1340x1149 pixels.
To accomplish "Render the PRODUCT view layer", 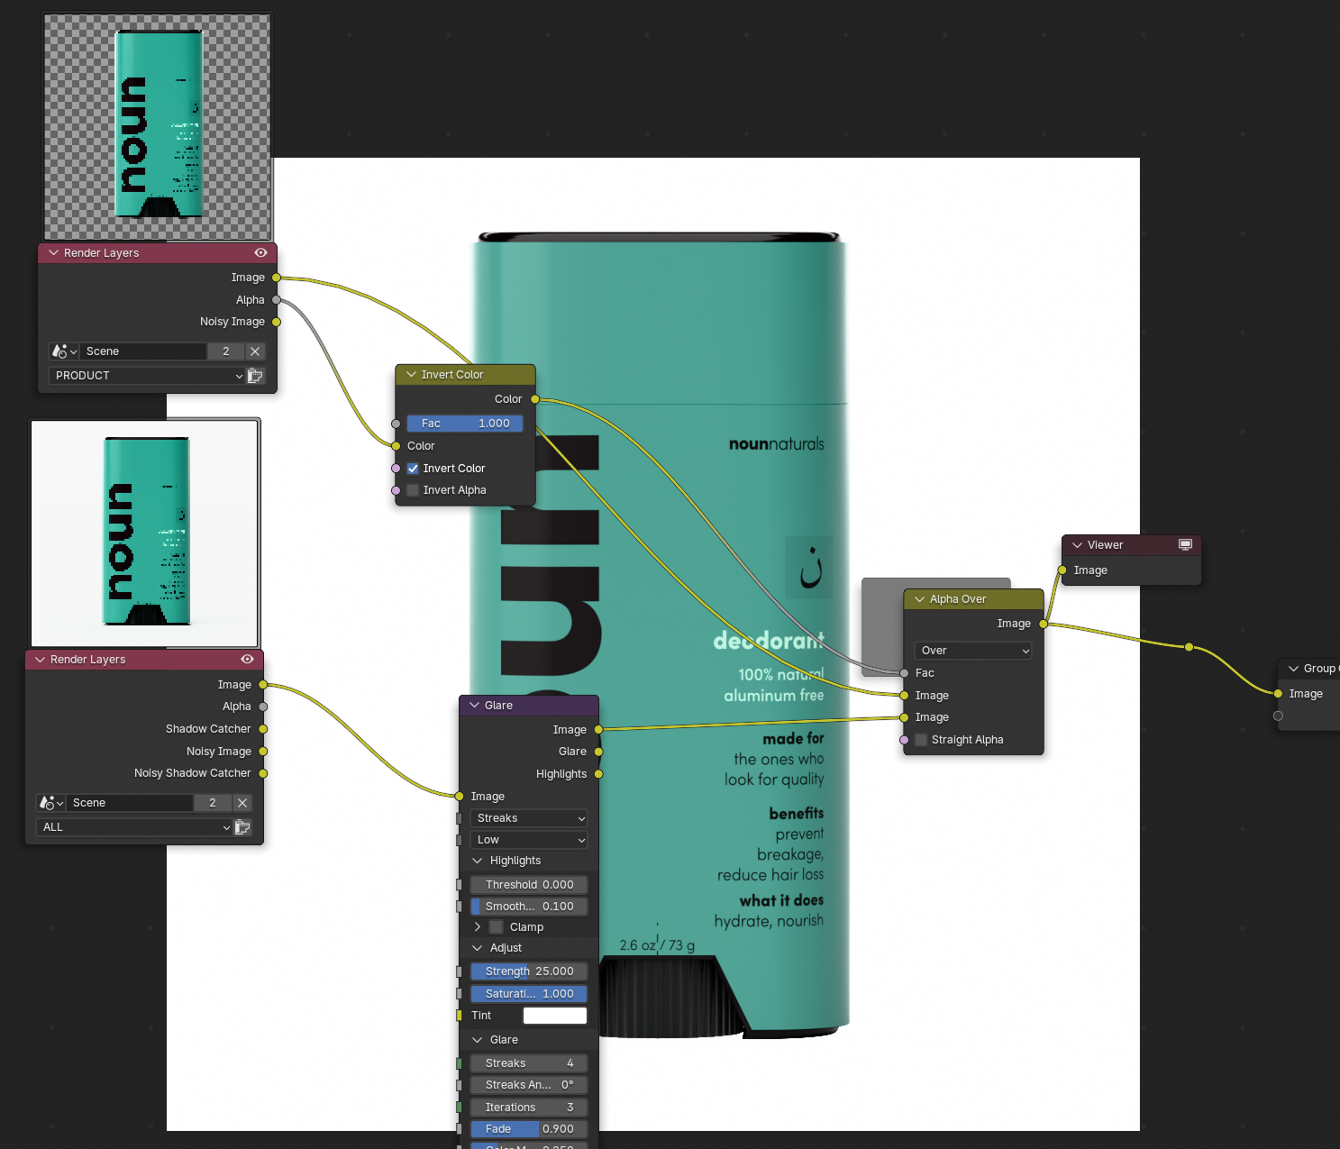I will point(256,376).
